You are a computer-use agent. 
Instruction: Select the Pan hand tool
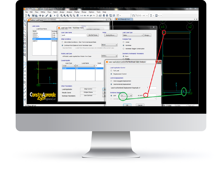pos(78,15)
